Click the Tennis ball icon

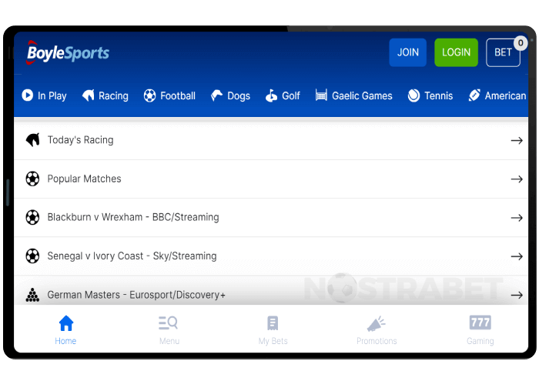click(x=414, y=95)
